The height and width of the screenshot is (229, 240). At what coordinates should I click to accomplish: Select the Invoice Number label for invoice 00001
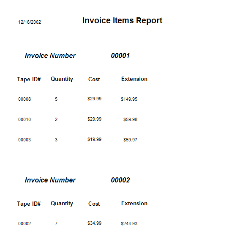[x=50, y=55]
